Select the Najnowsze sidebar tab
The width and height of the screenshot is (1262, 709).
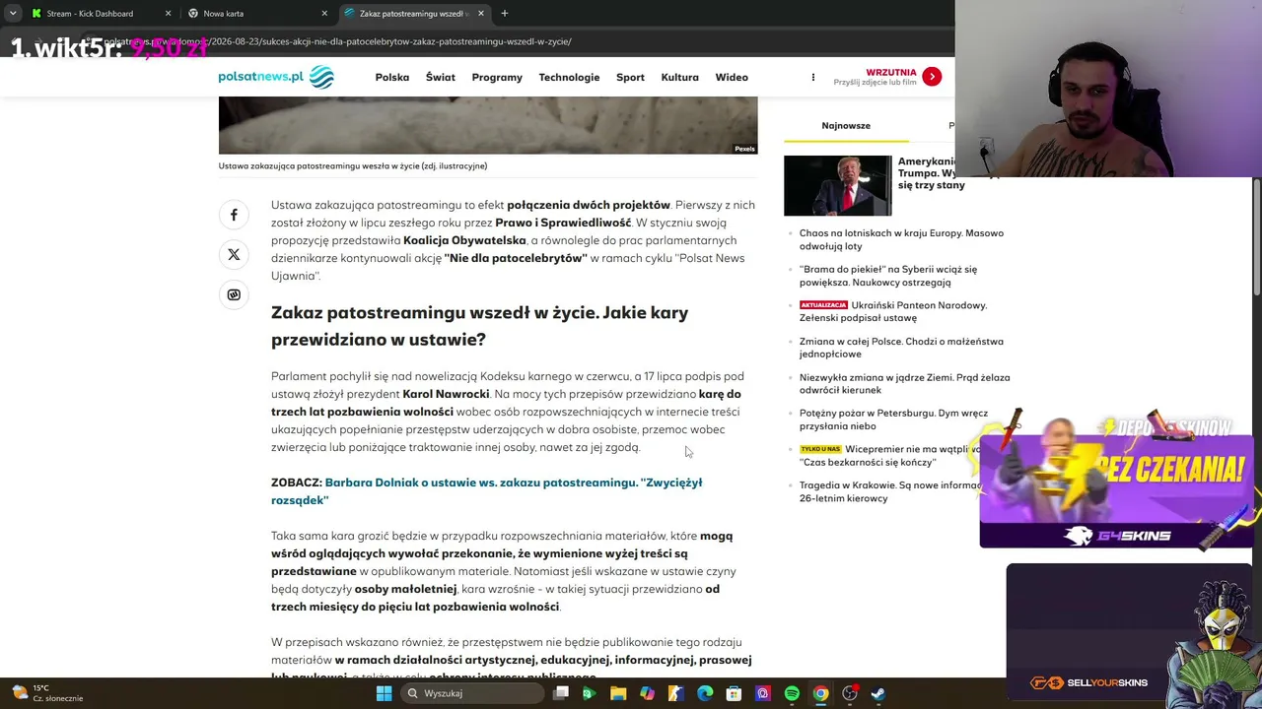[x=846, y=126]
